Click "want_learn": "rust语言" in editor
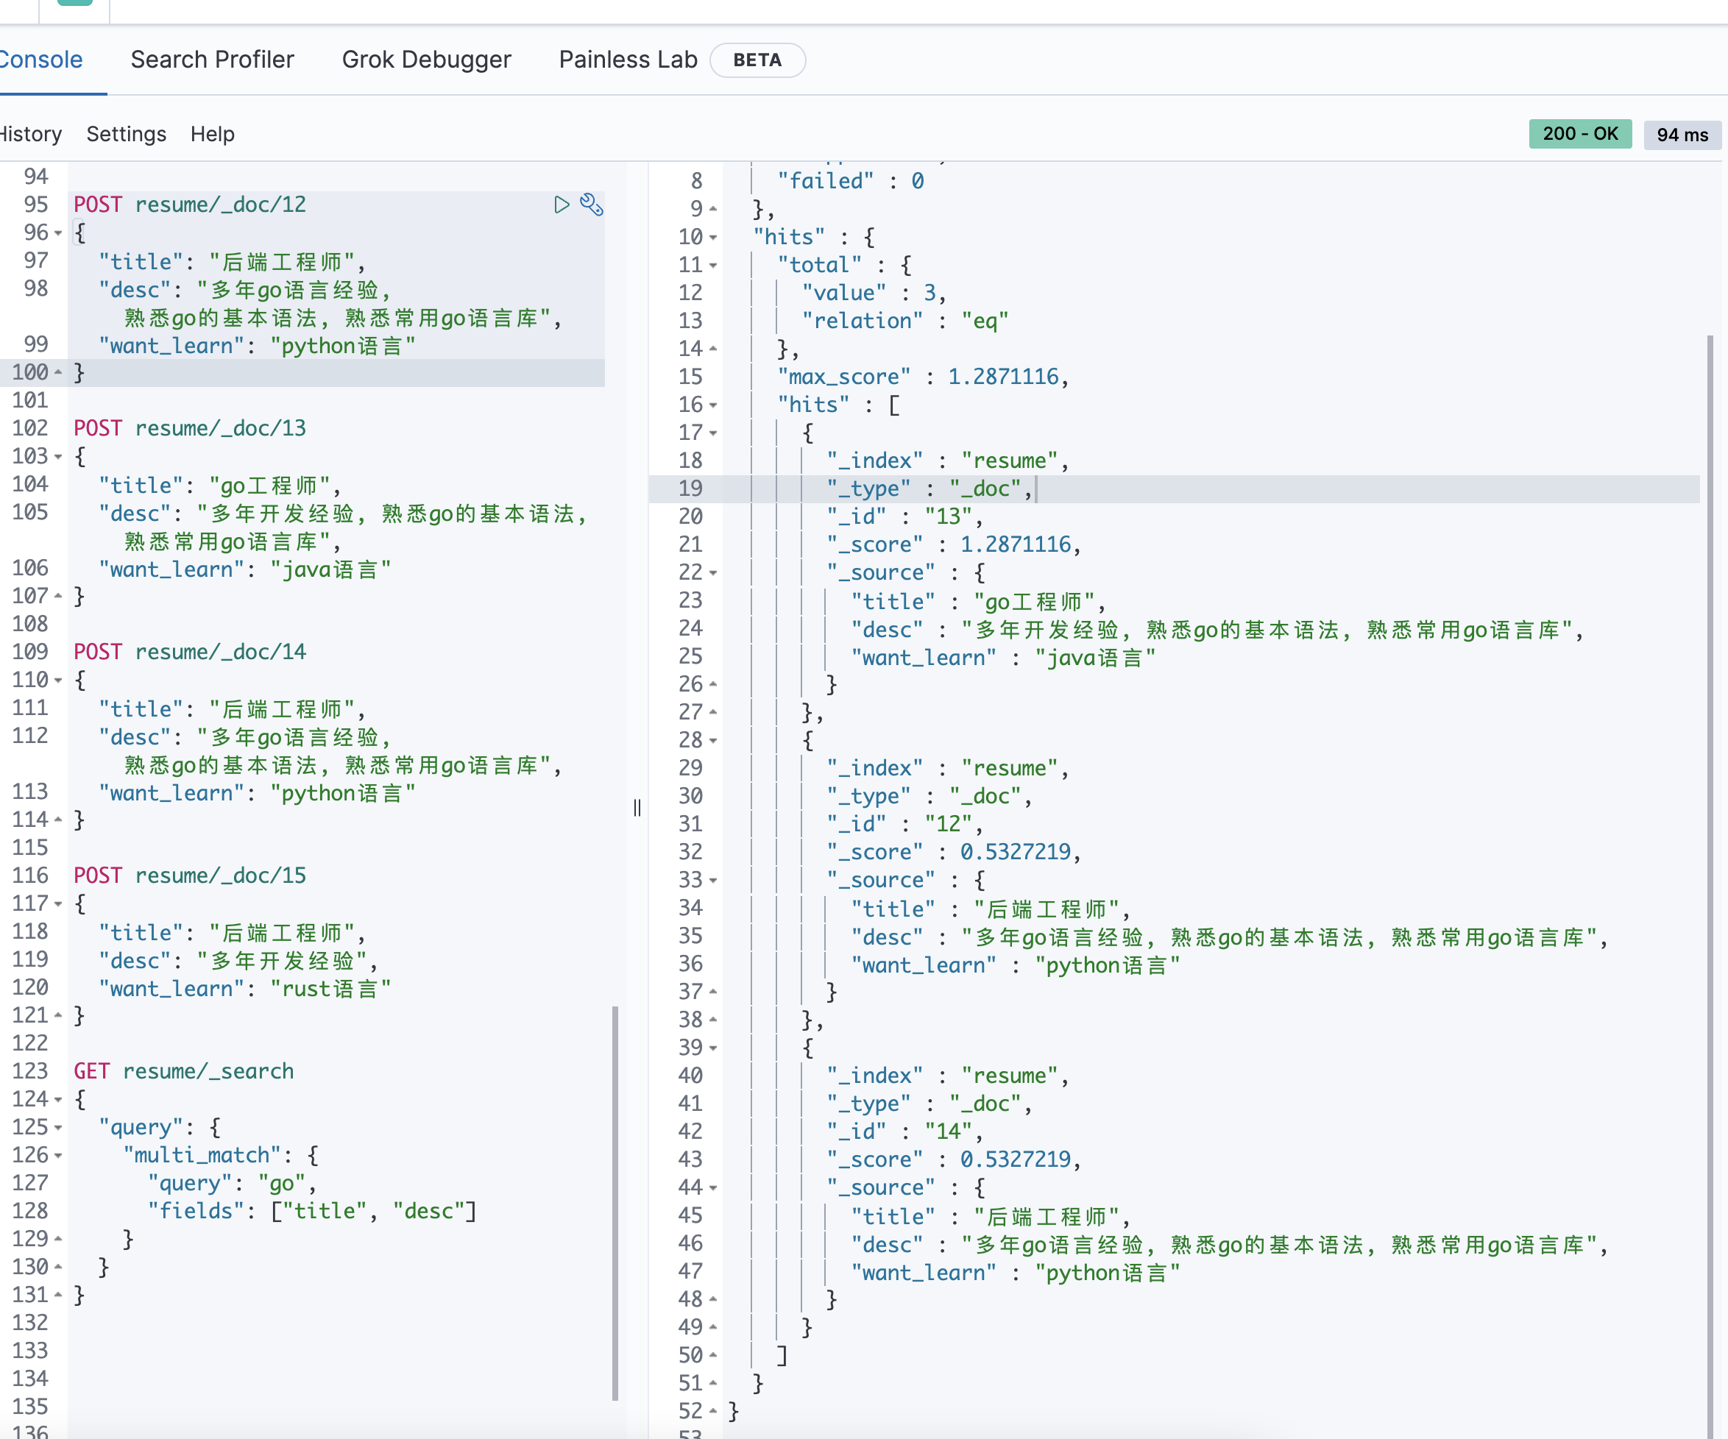This screenshot has height=1439, width=1728. tap(244, 989)
